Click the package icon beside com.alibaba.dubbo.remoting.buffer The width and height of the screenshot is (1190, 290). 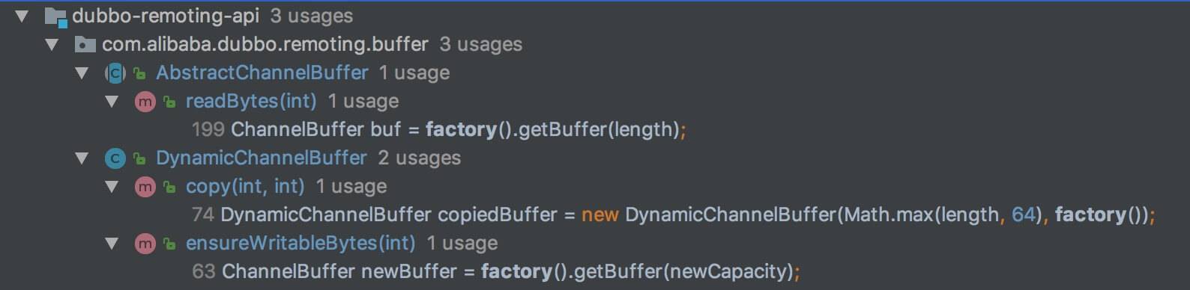(x=85, y=45)
